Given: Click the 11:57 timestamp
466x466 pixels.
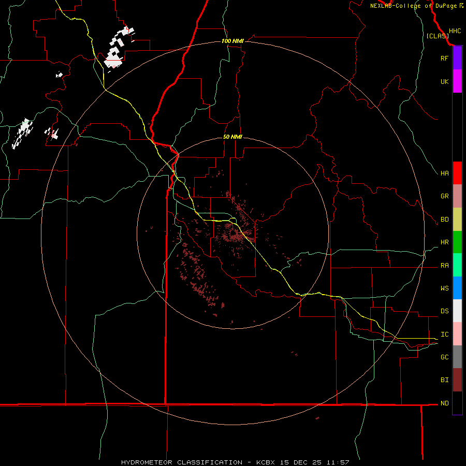Looking at the screenshot, I should (x=338, y=462).
